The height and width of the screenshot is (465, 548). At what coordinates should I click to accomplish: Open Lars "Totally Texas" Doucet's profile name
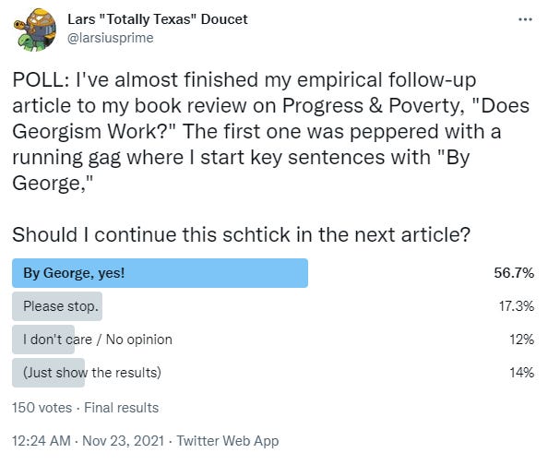tap(158, 19)
